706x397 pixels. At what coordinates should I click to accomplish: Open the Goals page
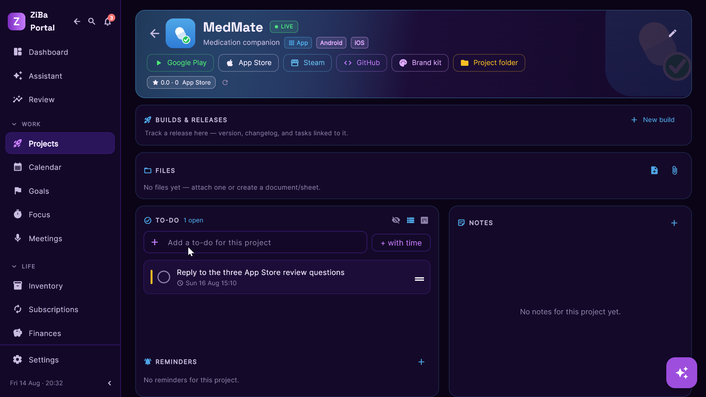point(60,191)
